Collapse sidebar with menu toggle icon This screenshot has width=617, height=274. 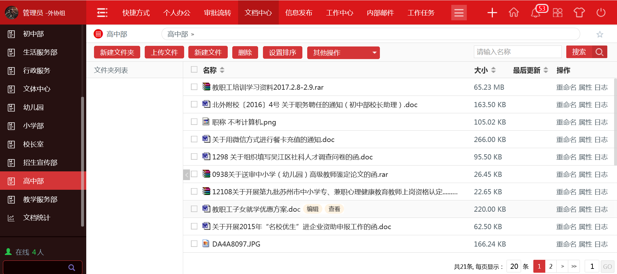pyautogui.click(x=102, y=13)
